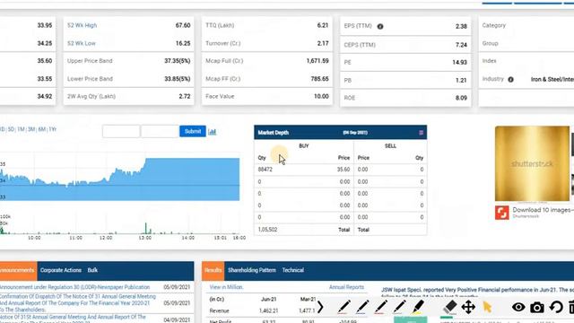
Task: Open the Market Depth hamburger menu
Action: [x=421, y=133]
